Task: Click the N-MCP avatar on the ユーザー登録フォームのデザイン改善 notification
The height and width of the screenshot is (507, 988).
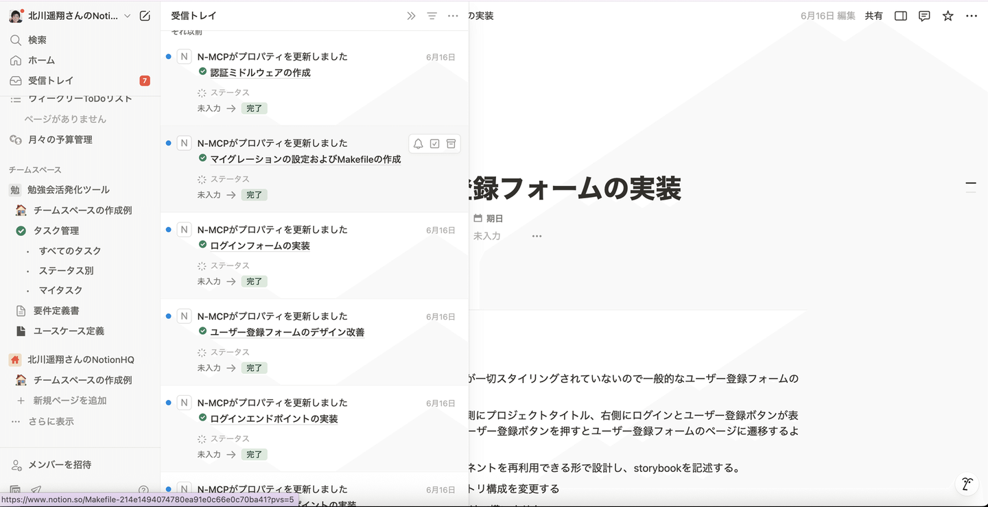Action: click(184, 316)
